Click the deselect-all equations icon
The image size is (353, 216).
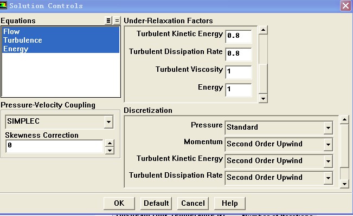click(x=117, y=21)
